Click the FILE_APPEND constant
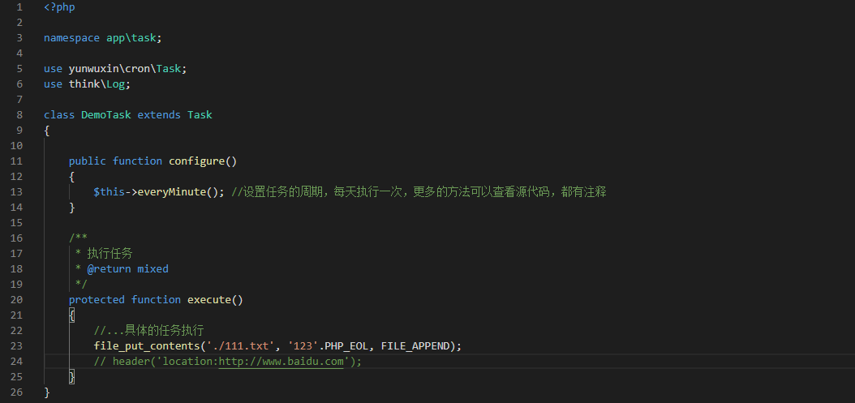Viewport: 855px width, 403px height. click(x=415, y=346)
